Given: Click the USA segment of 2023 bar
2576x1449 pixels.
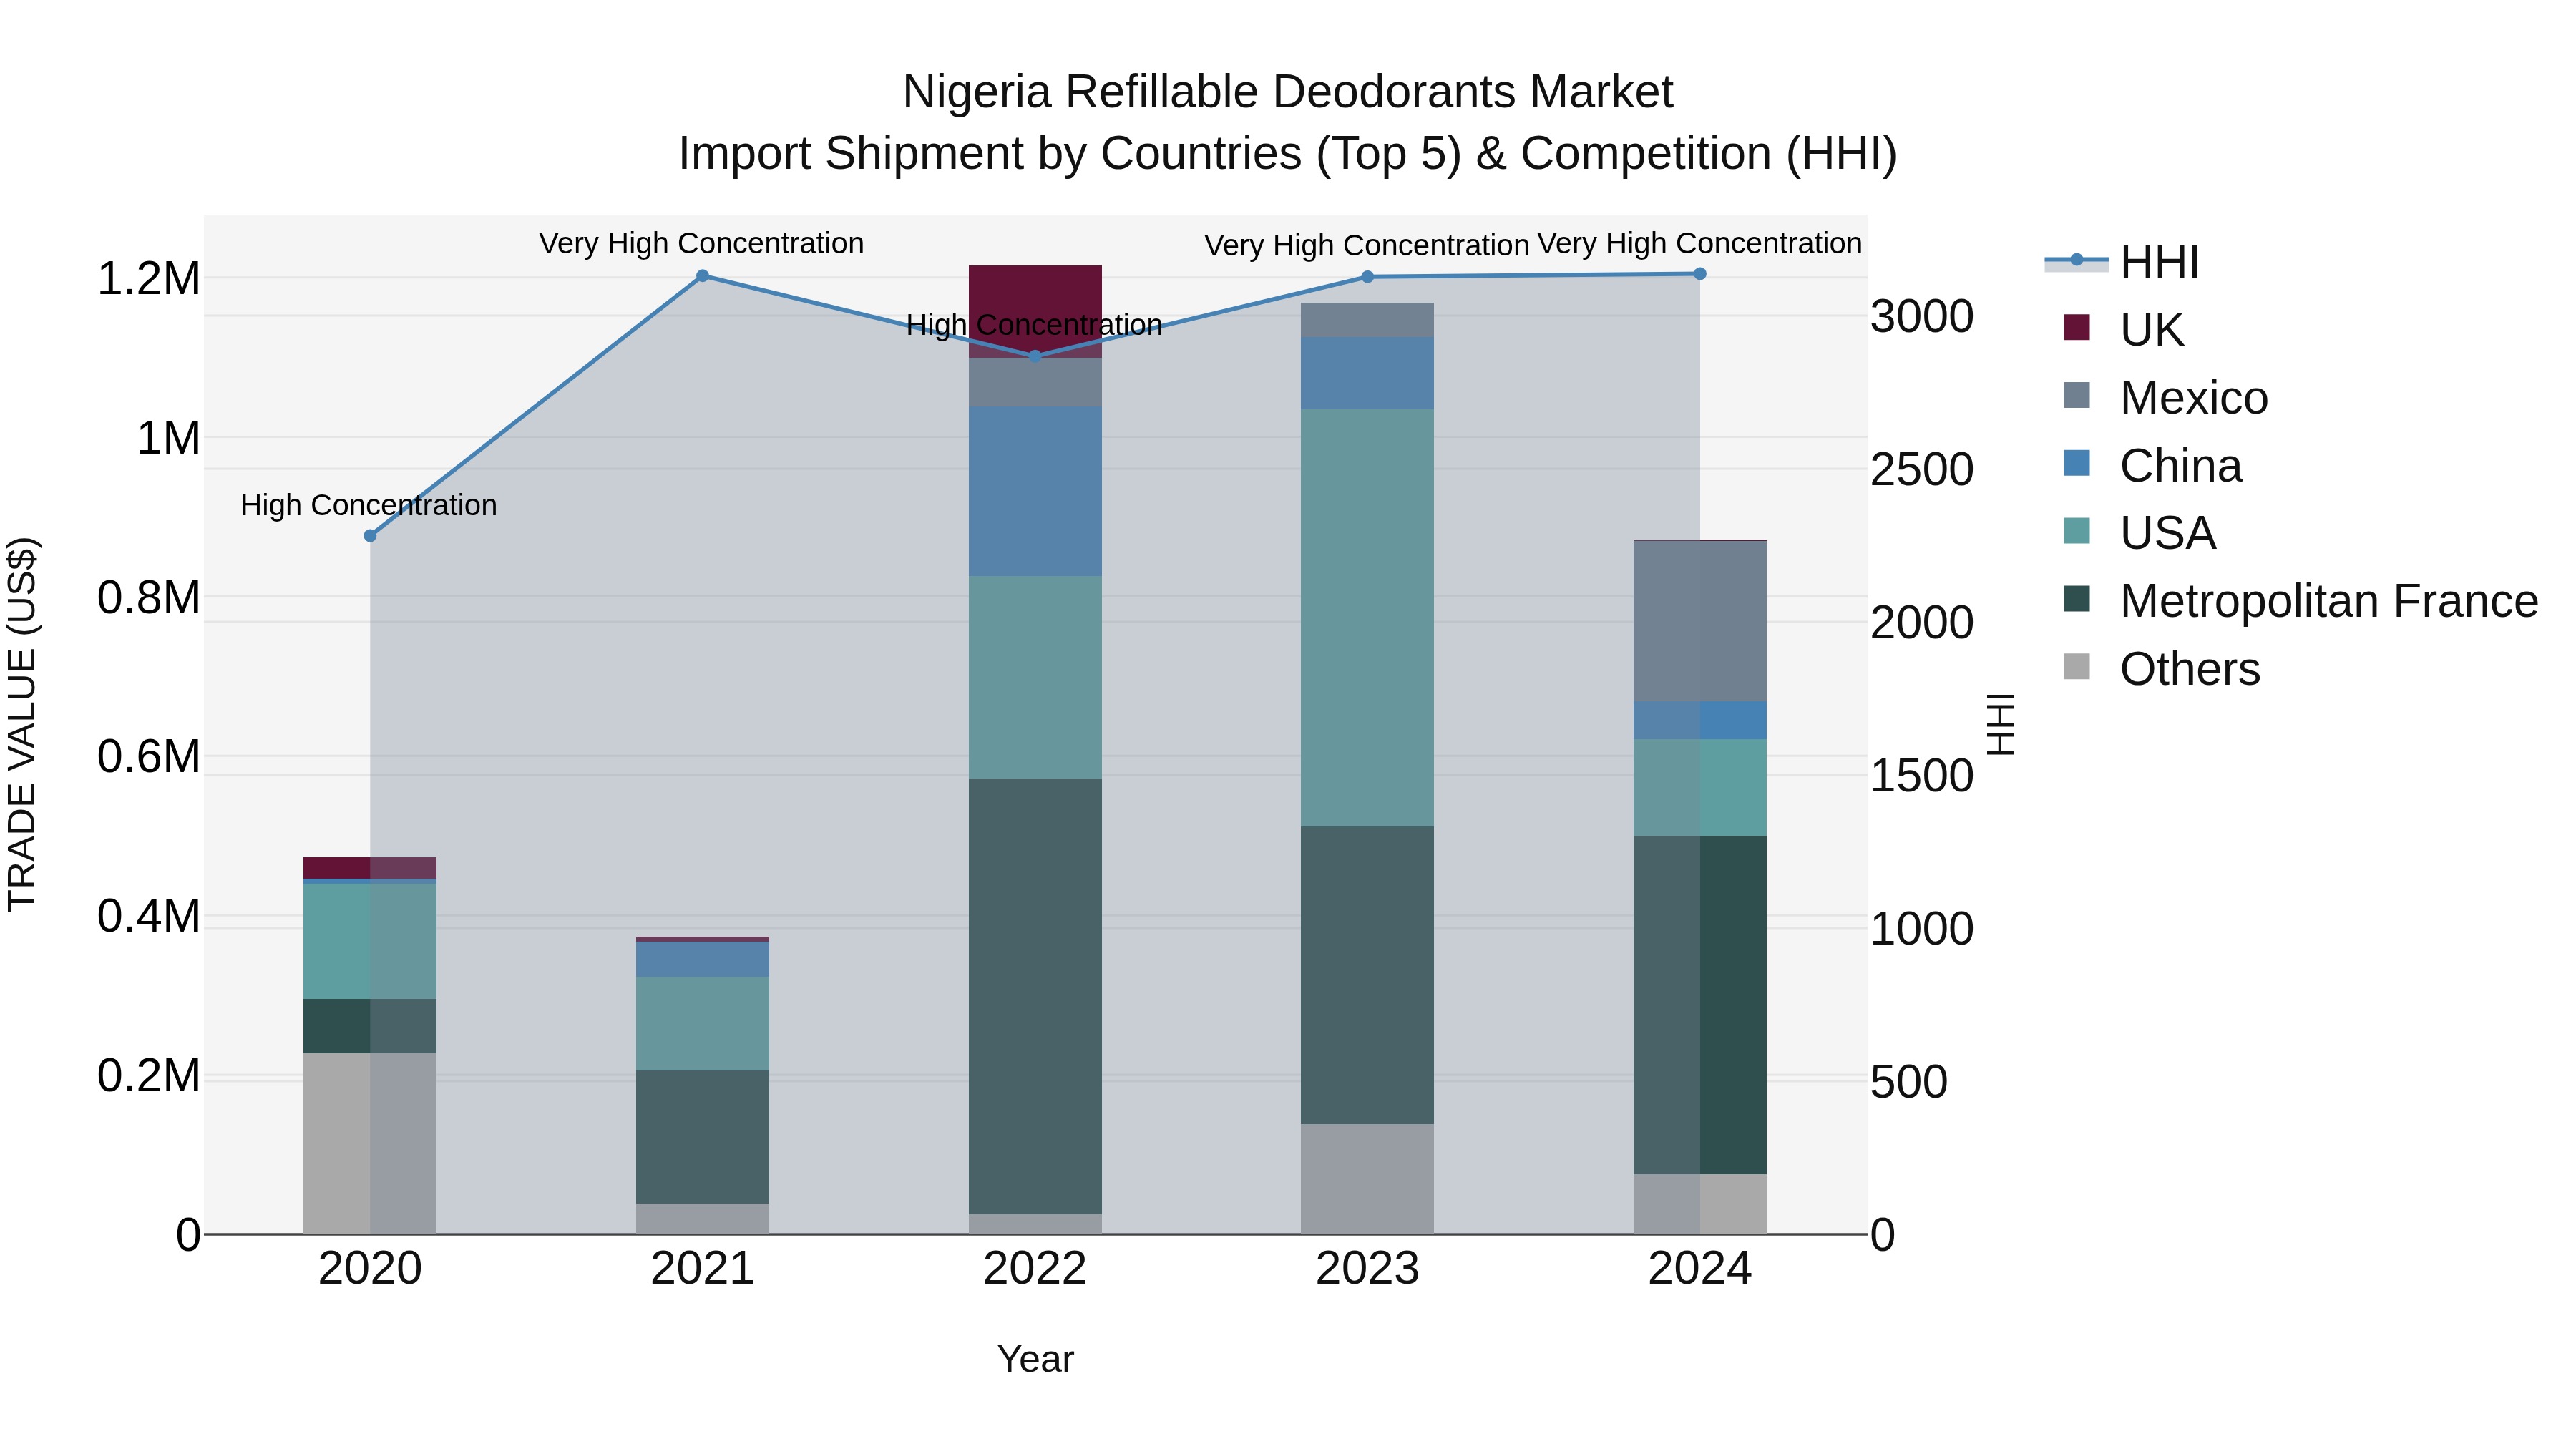Looking at the screenshot, I should point(1367,618).
